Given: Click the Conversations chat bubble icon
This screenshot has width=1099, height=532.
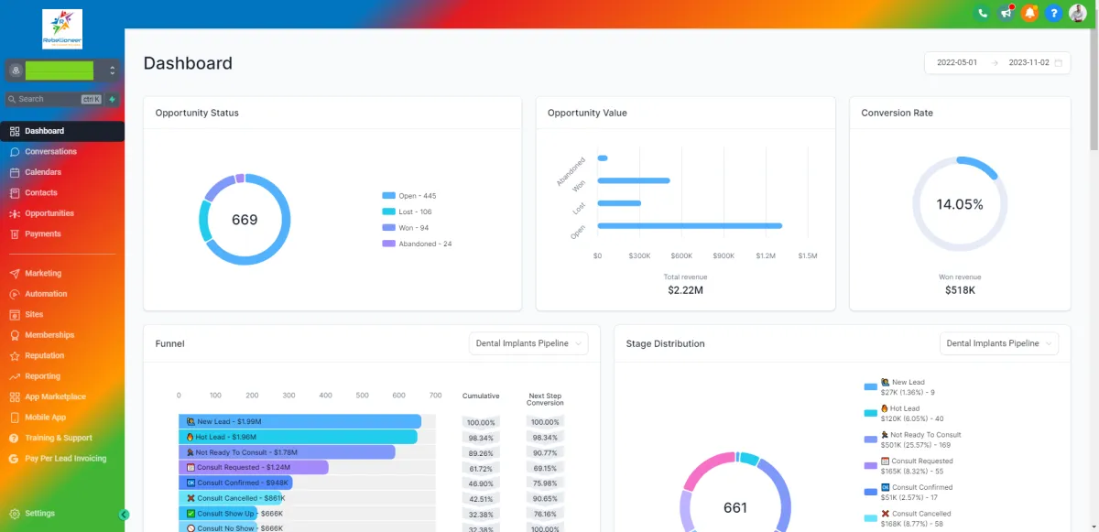Looking at the screenshot, I should [x=15, y=152].
